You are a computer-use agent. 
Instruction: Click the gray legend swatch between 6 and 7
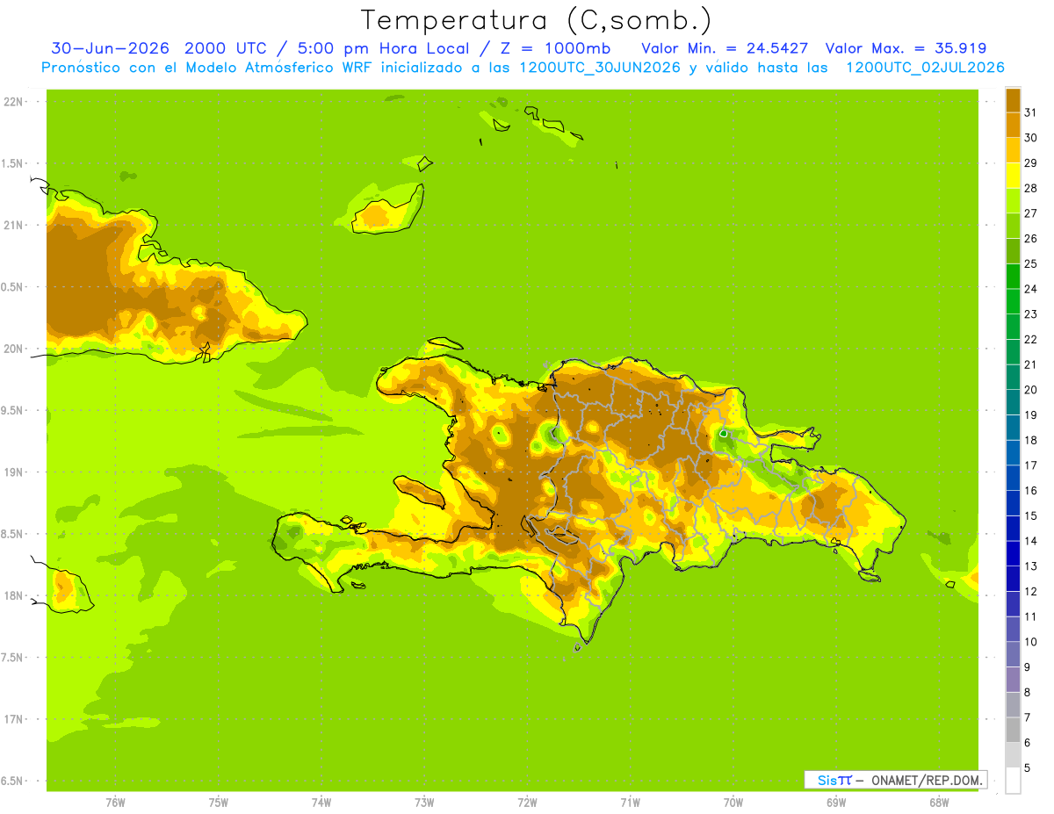coord(1013,730)
